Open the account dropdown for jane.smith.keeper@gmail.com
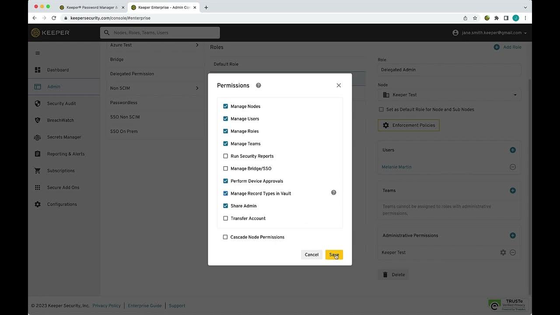Viewport: 560px width, 315px height. 489,33
